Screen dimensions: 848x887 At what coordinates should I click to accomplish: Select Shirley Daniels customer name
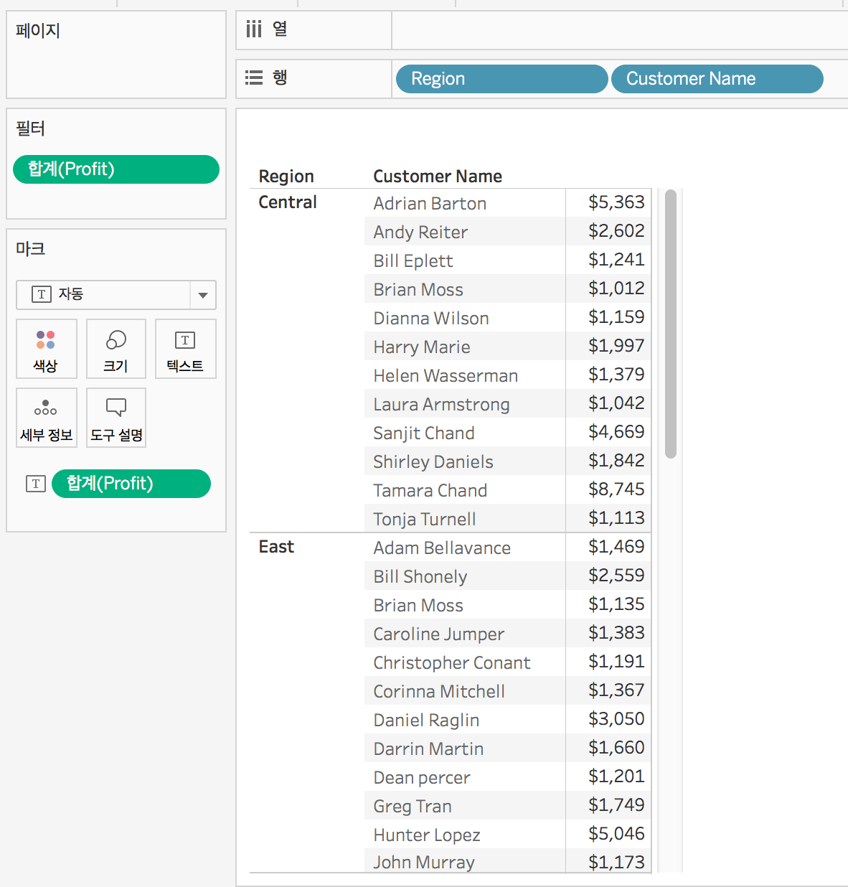click(x=433, y=462)
